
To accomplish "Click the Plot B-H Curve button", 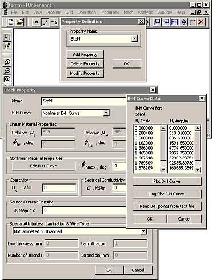I will click(x=167, y=181).
